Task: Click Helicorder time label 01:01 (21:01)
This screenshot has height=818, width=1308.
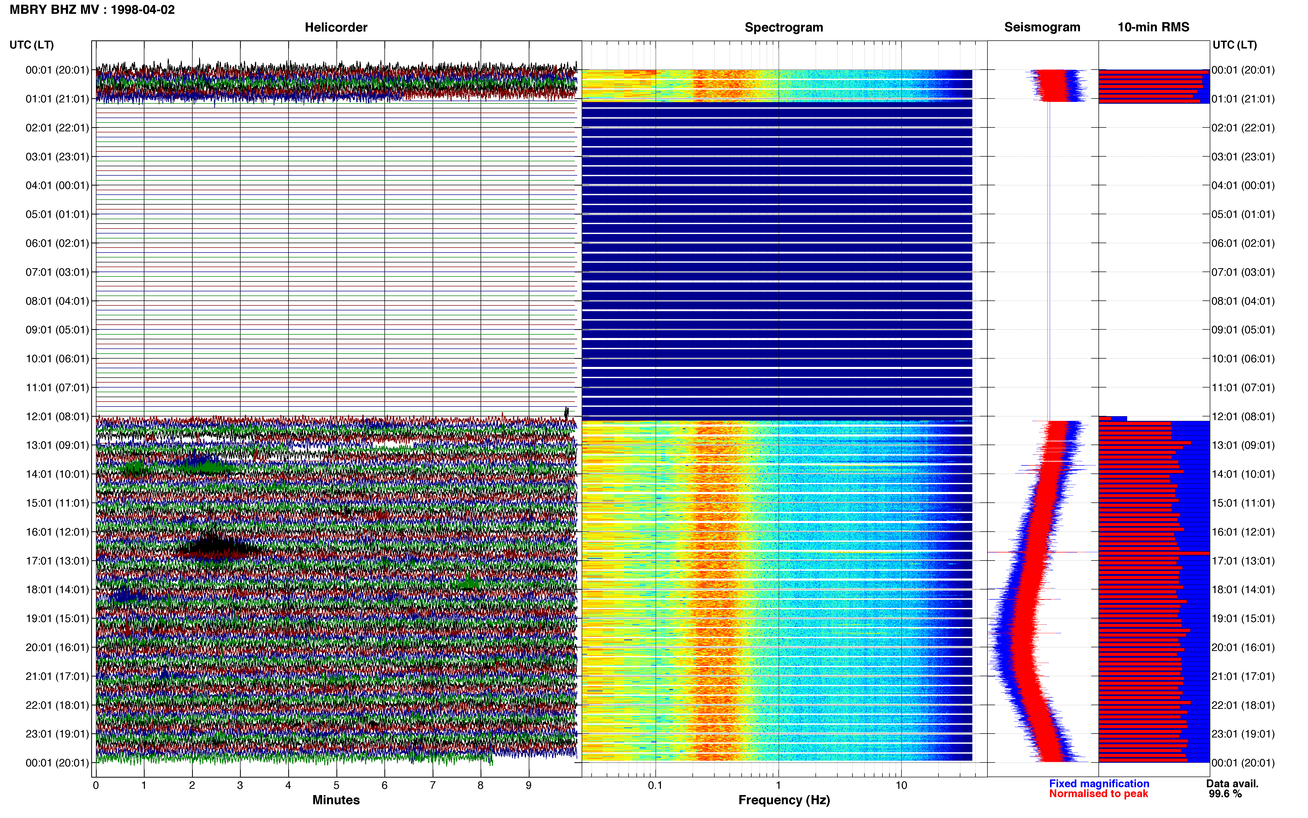Action: click(x=57, y=99)
